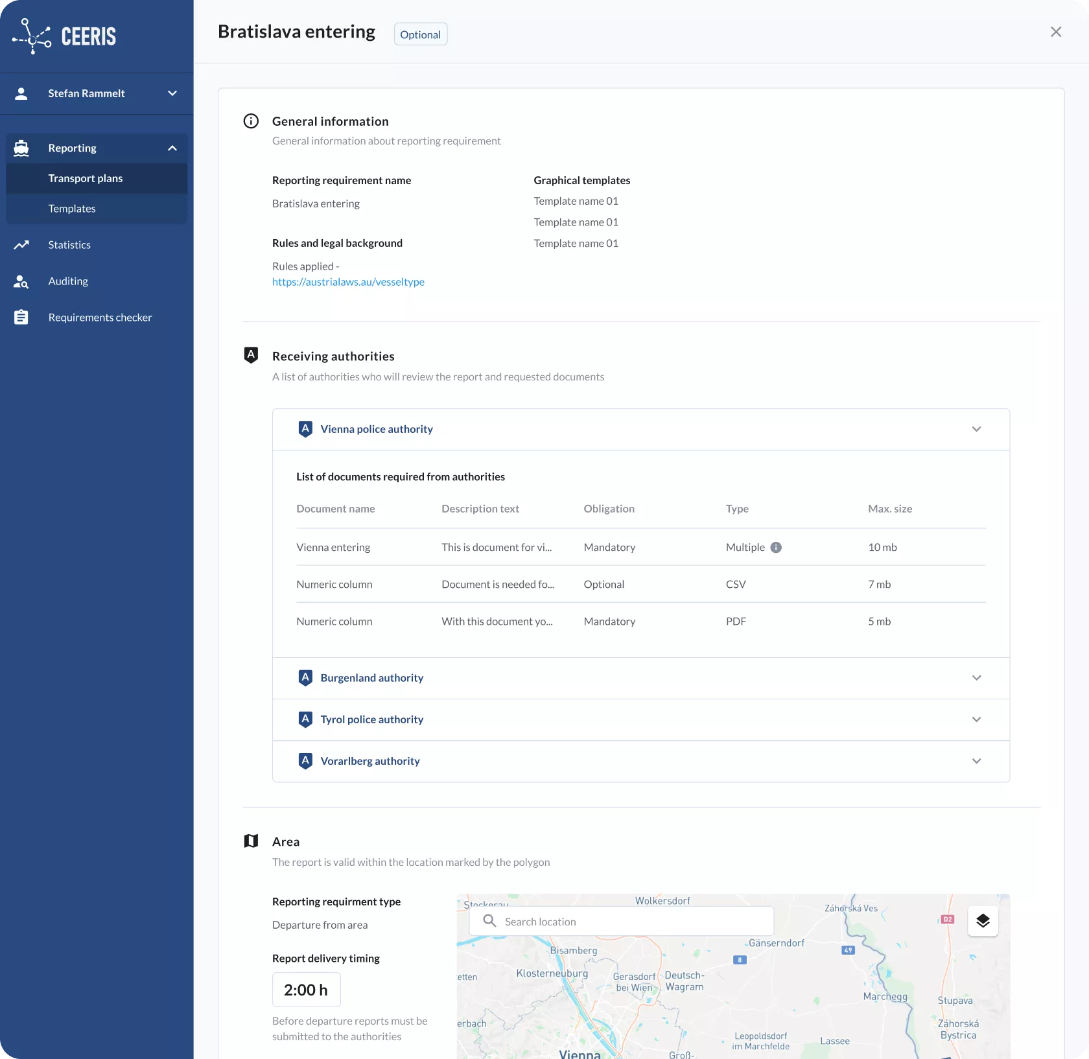Collapse the Reporting menu section
Image resolution: width=1089 pixels, height=1059 pixels.
coord(172,148)
